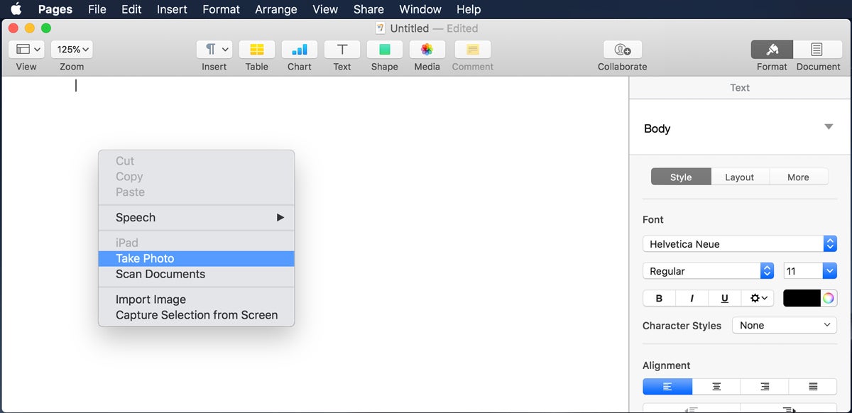Open the black text color swatch
Image resolution: width=852 pixels, height=413 pixels.
[802, 298]
